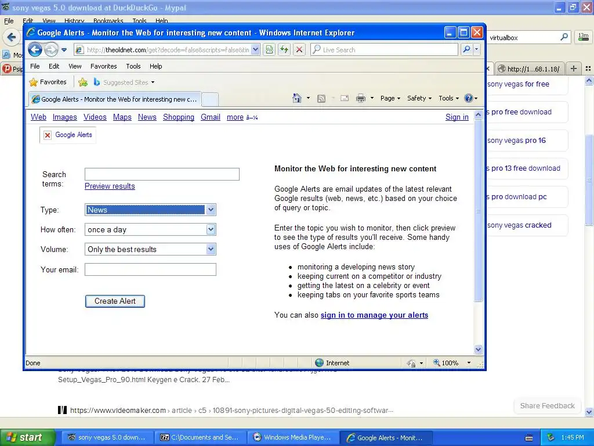Open the Page command bar menu
Viewport: 594px width, 446px height.
coord(390,98)
